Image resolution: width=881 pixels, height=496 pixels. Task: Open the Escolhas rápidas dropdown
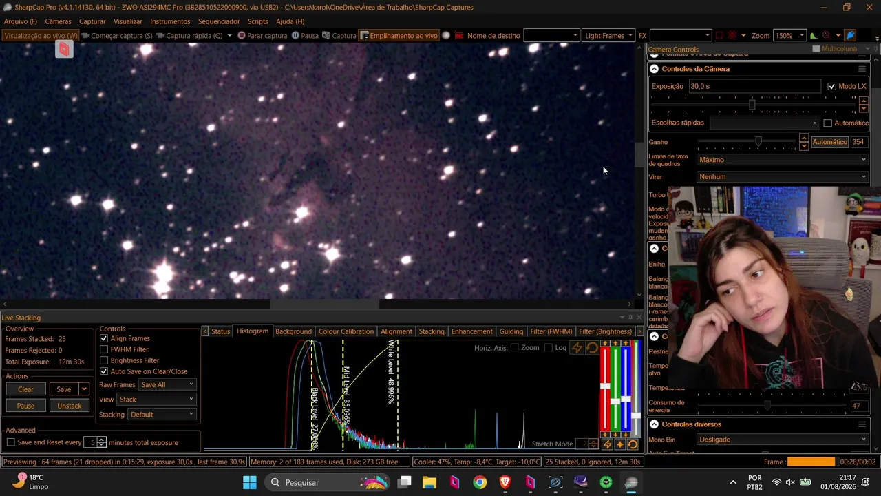tap(765, 123)
